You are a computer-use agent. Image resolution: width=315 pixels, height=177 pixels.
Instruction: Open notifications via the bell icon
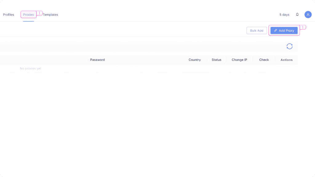[x=297, y=14]
